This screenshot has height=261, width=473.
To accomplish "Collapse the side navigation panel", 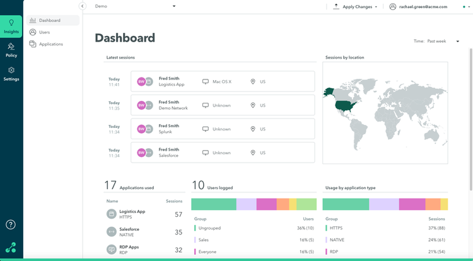I will click(x=82, y=6).
